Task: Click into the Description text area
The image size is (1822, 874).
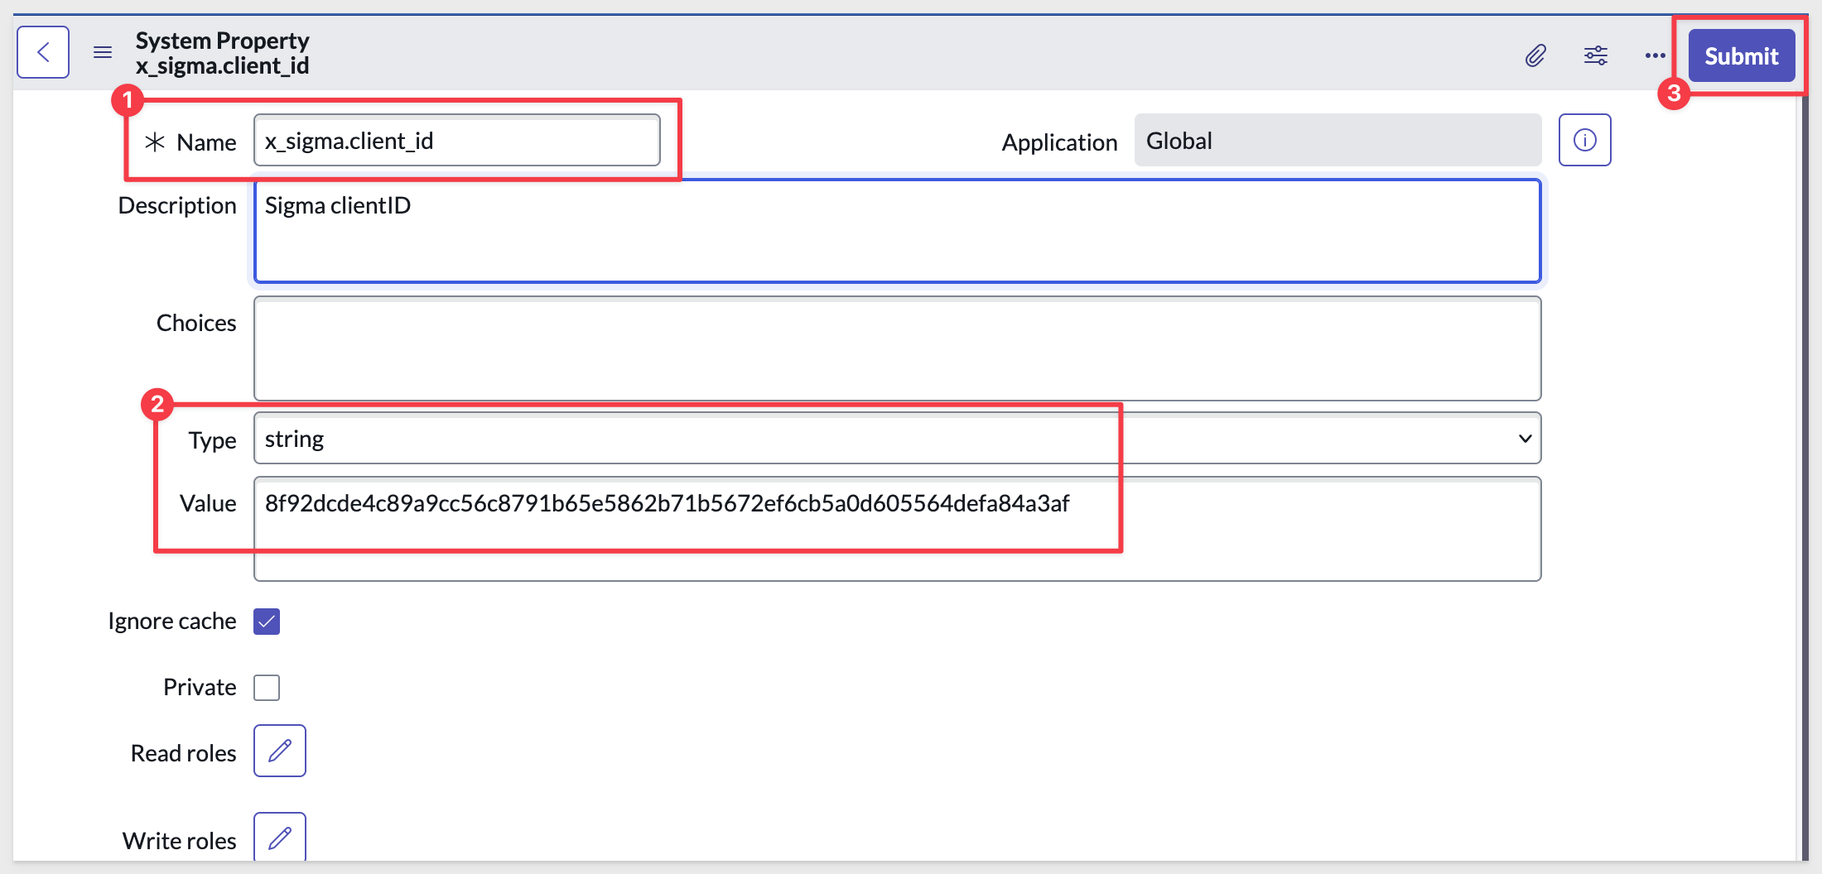Action: click(898, 231)
